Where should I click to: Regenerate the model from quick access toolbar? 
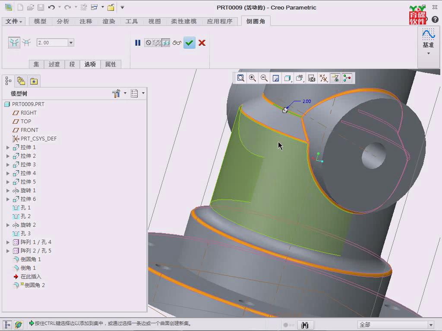point(84,7)
